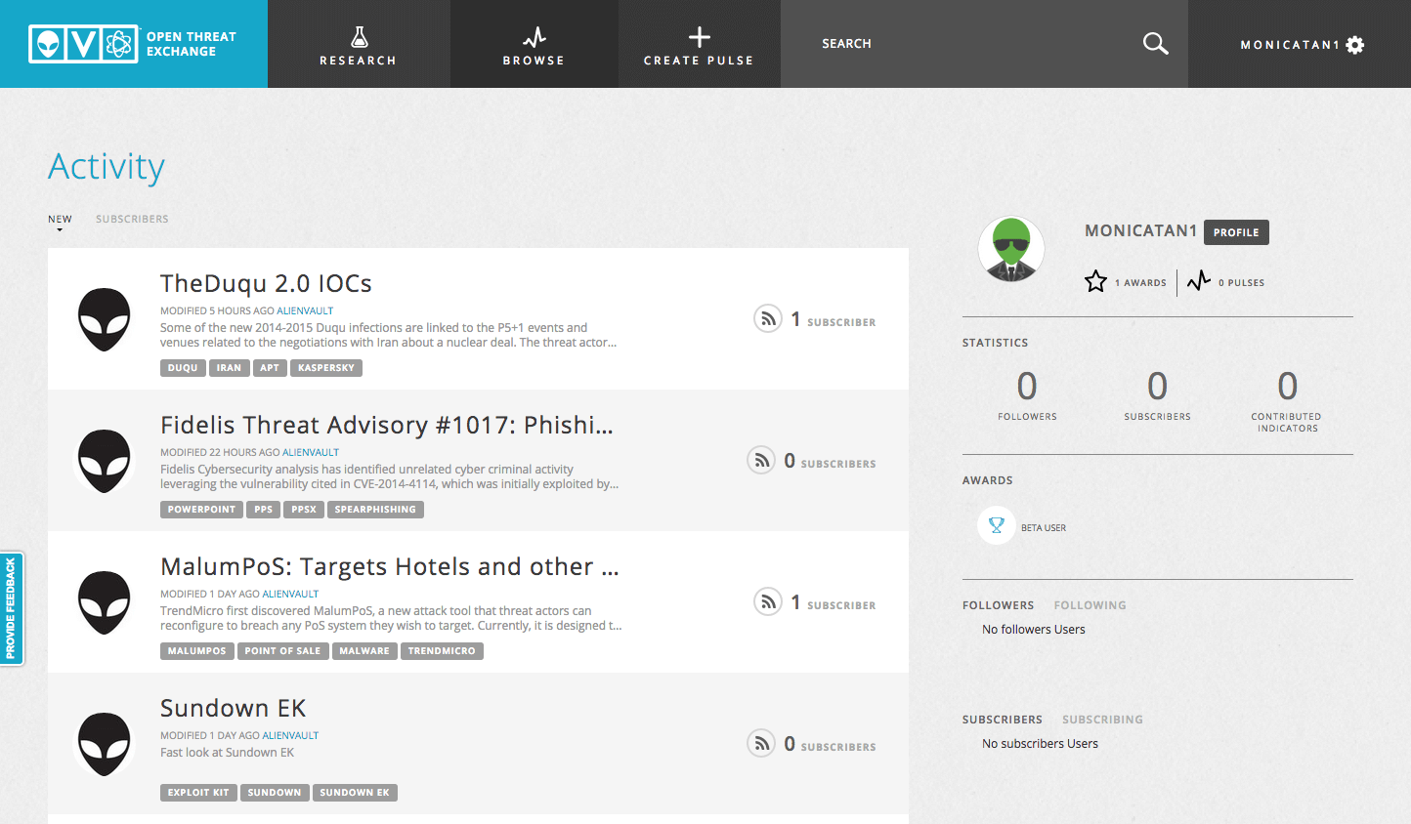Viewport: 1411px width, 824px height.
Task: Click the EXPLOIT KIT tag
Action: pos(198,793)
